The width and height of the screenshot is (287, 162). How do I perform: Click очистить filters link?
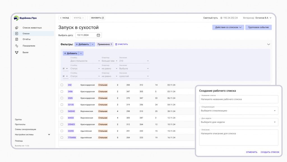point(122,44)
